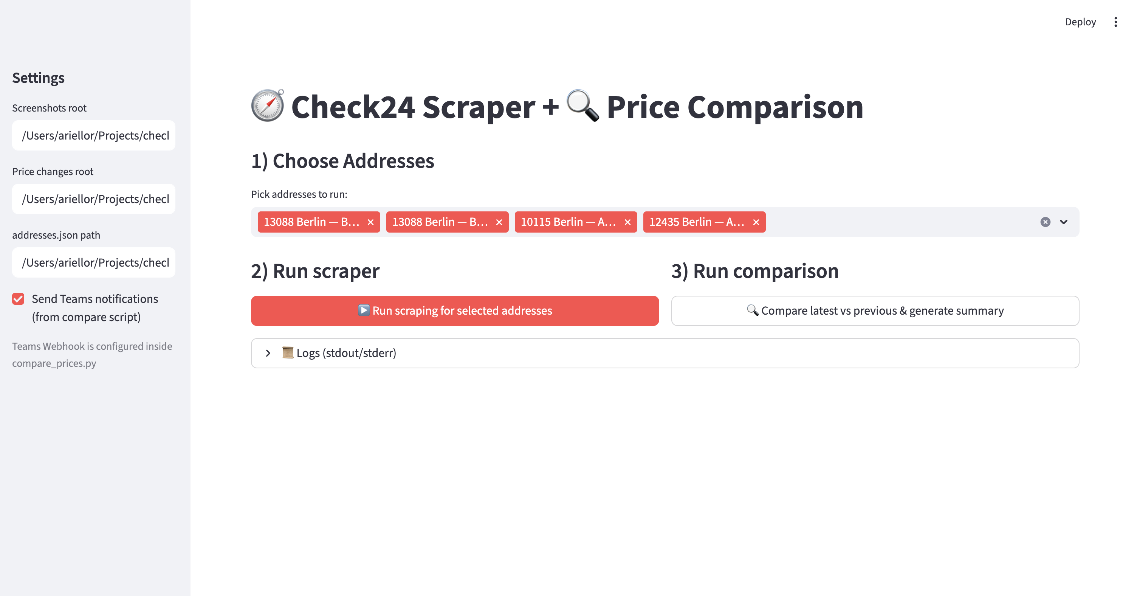Compare latest vs previous and generate summary
This screenshot has height=596, width=1137.
(875, 310)
